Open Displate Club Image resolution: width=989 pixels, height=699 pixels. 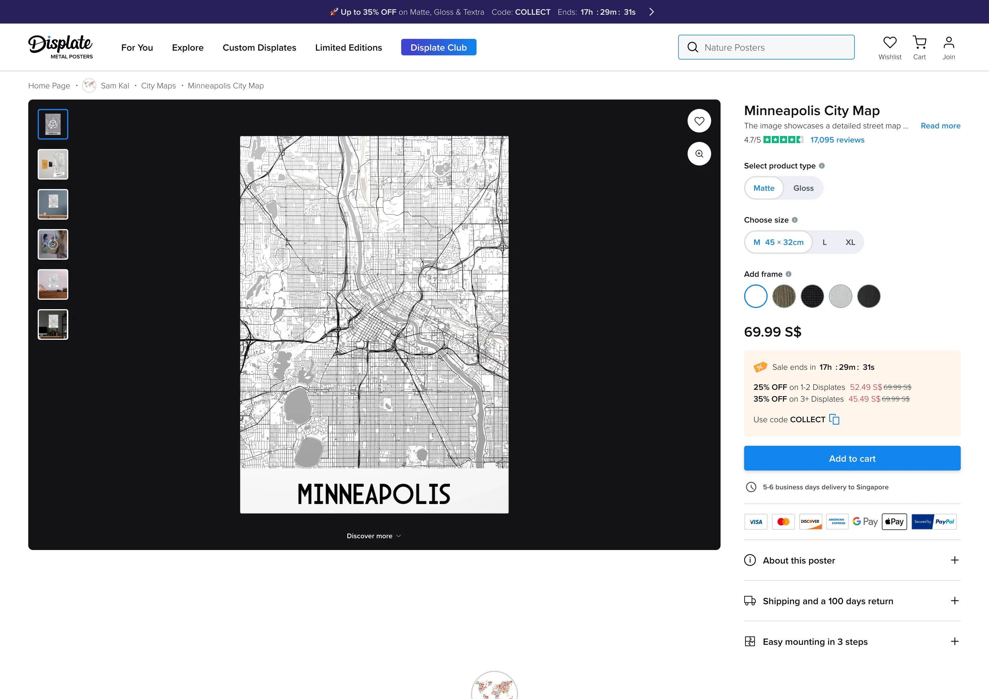(439, 47)
